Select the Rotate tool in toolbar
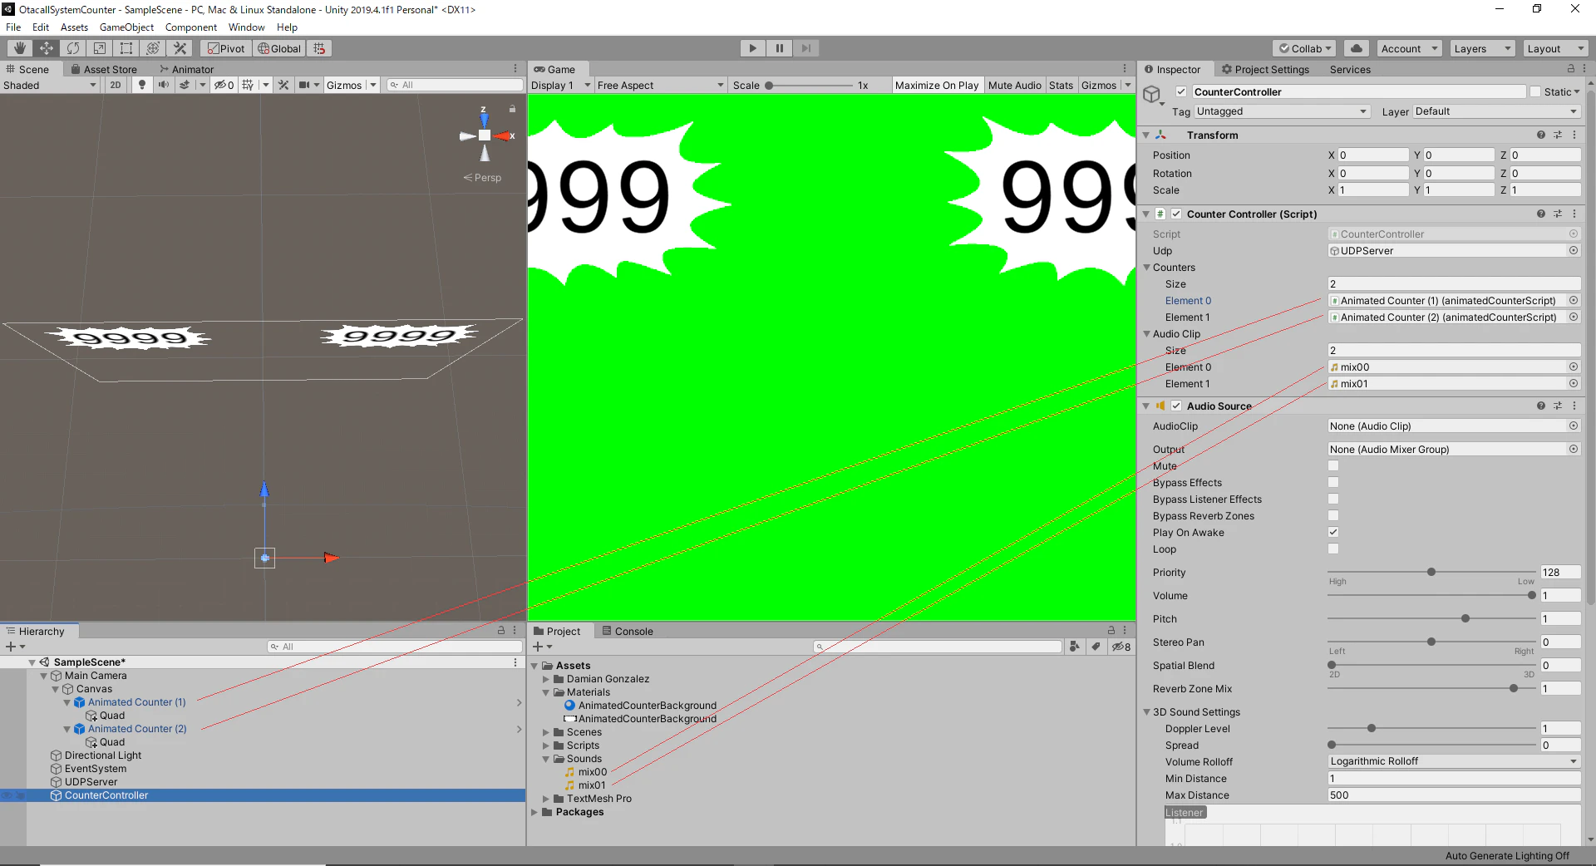Screen dimensions: 1596x866 pos(73,48)
